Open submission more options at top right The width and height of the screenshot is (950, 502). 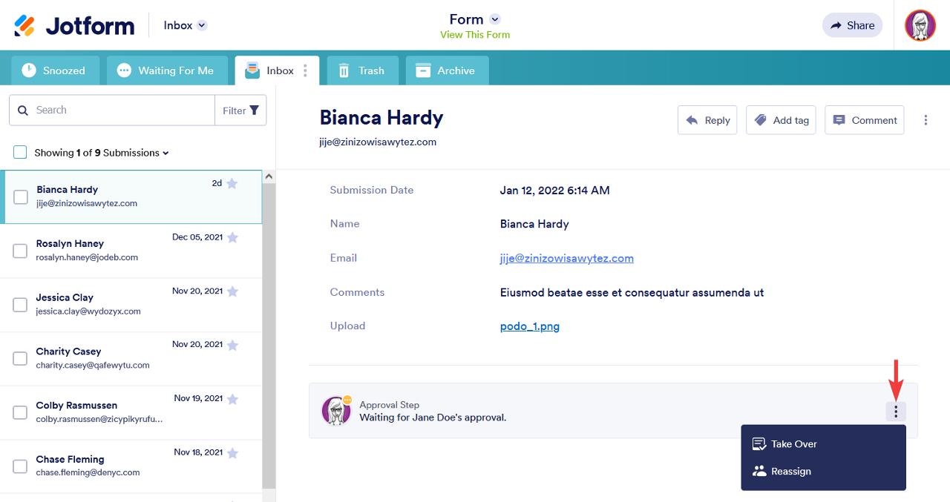(x=926, y=120)
